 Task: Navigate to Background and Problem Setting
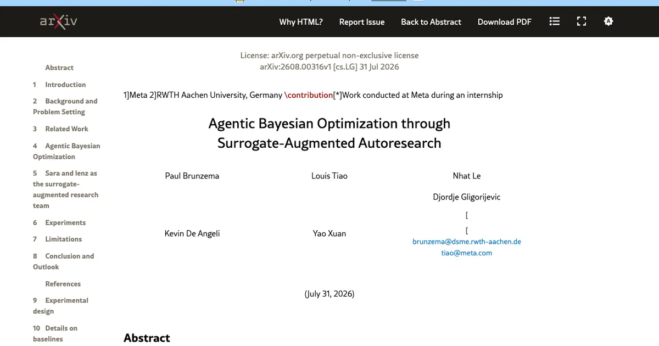65,107
